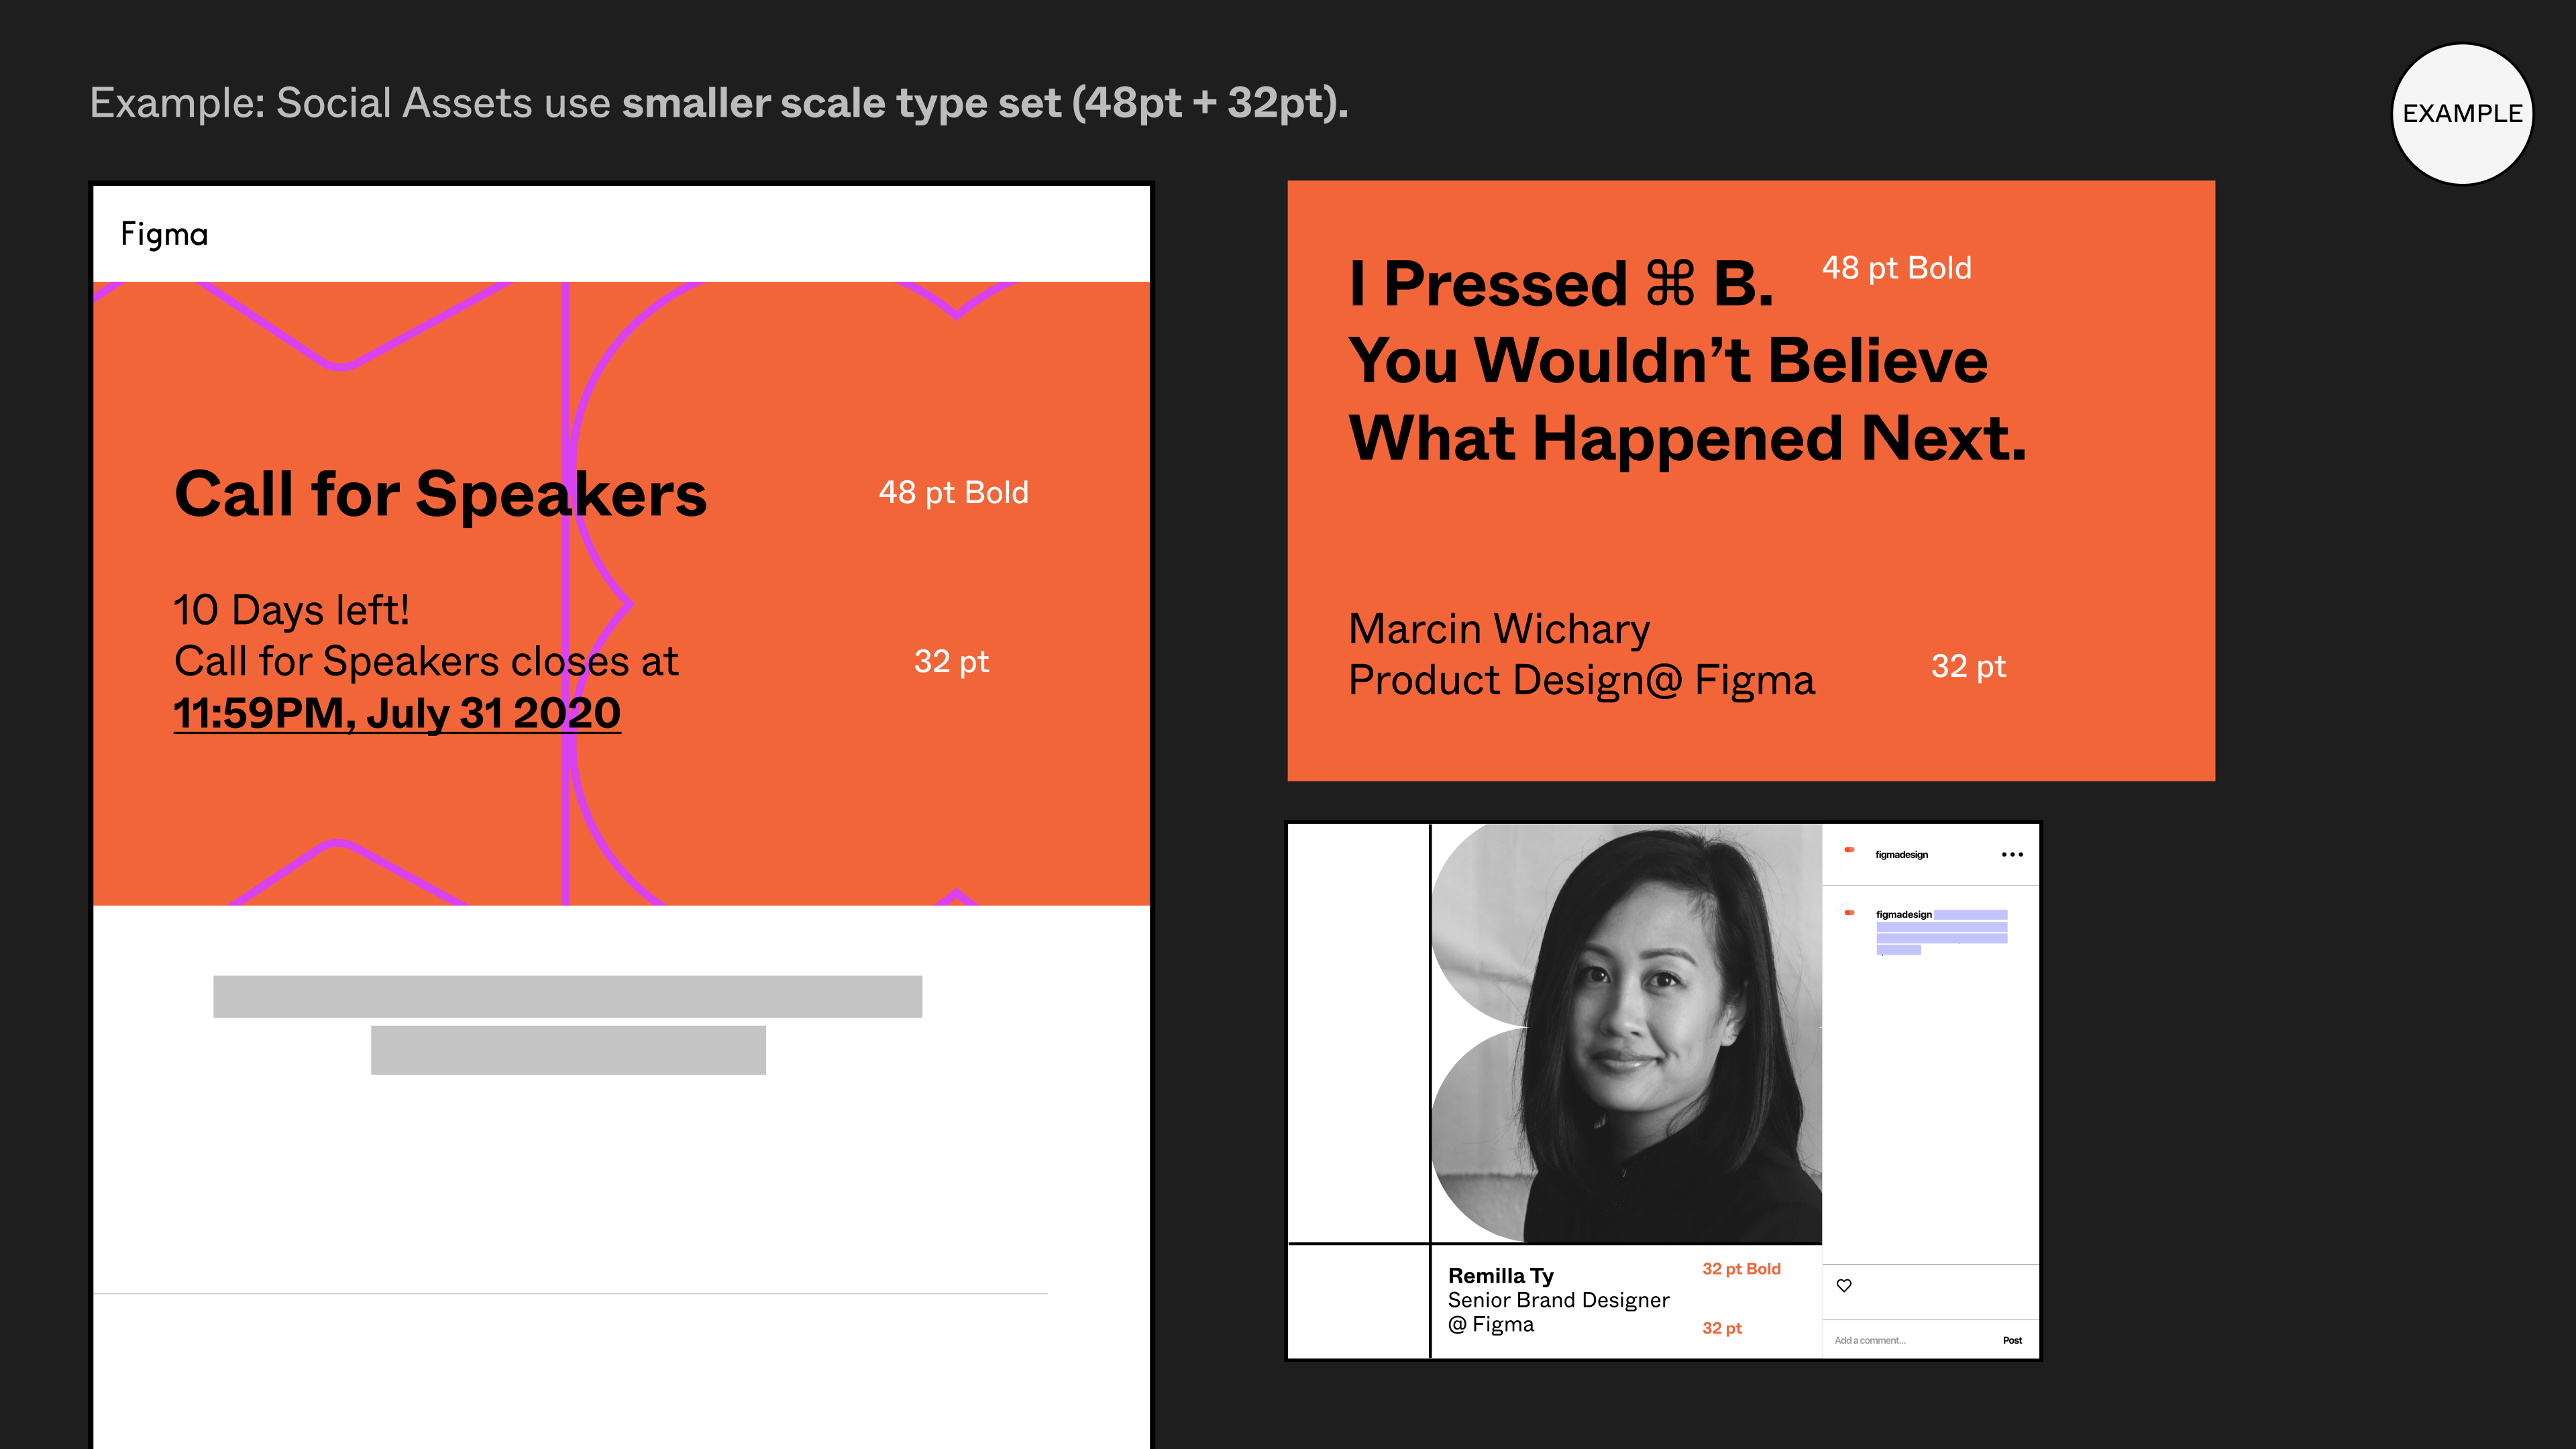The width and height of the screenshot is (2576, 1449).
Task: Click the round EXAMPLE badge
Action: pyautogui.click(x=2461, y=114)
